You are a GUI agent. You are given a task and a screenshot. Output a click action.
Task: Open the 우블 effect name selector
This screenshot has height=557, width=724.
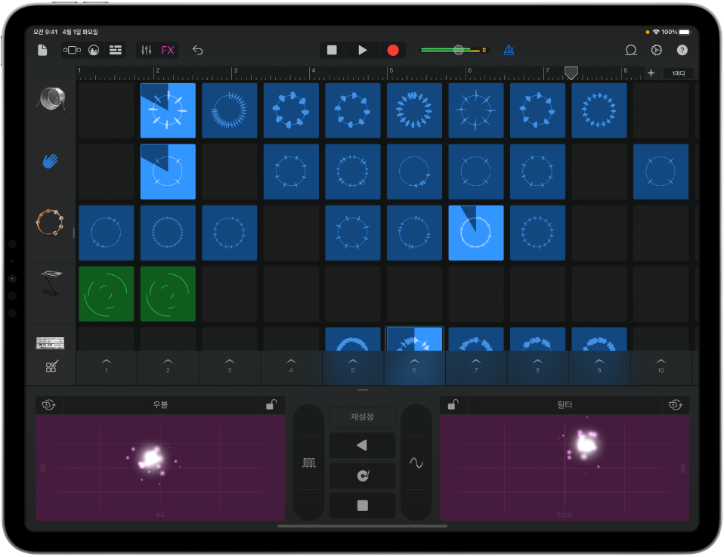point(161,404)
